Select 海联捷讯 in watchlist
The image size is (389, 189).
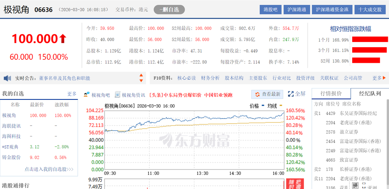11,126
